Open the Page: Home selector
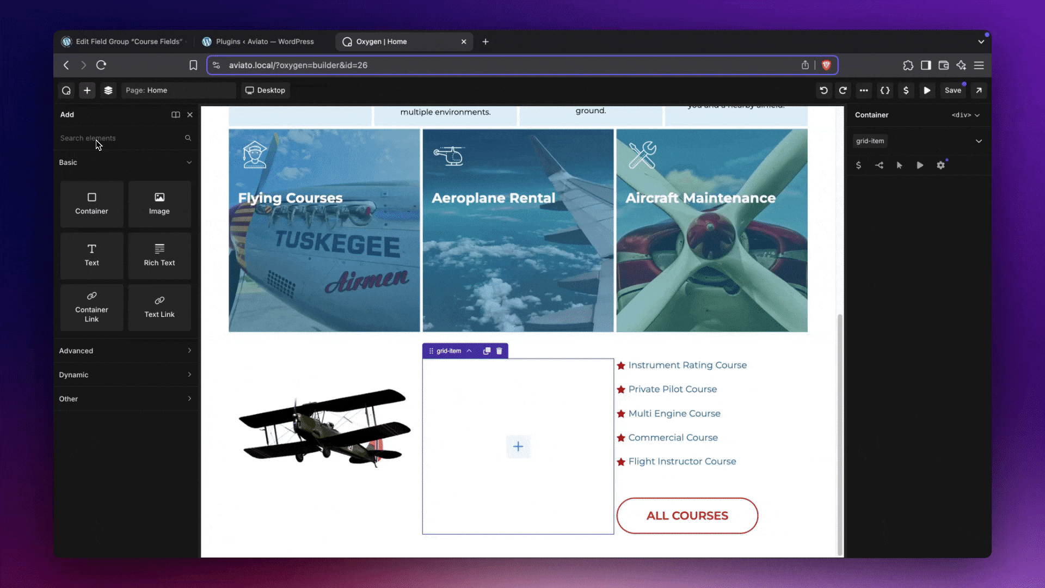 pyautogui.click(x=179, y=90)
